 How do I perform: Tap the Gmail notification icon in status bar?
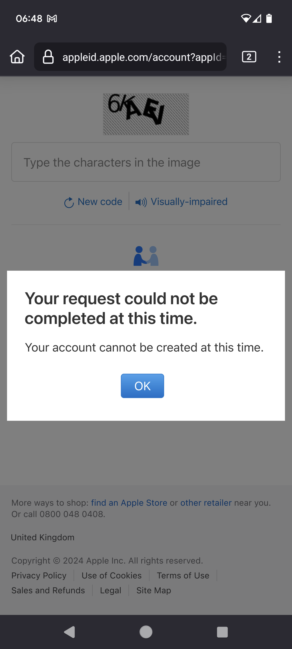pos(52,19)
